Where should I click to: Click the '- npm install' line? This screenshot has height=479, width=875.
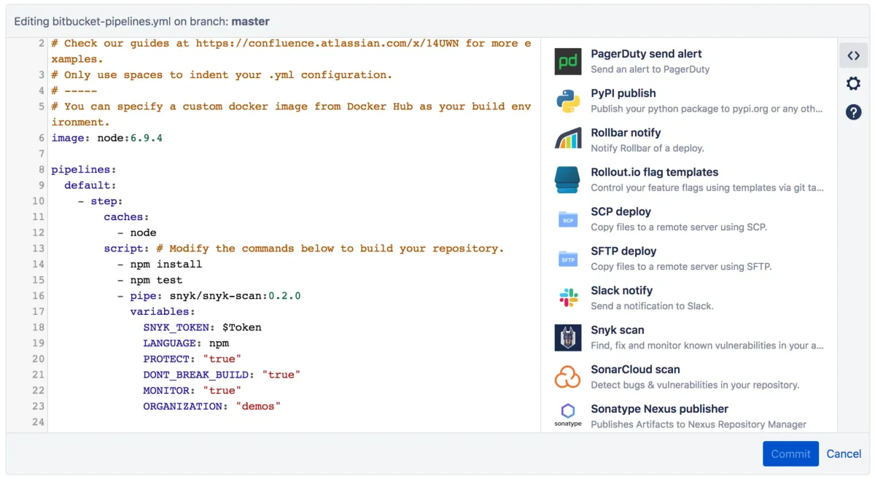159,264
